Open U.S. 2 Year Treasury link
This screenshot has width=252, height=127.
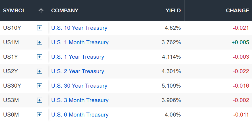(77, 71)
